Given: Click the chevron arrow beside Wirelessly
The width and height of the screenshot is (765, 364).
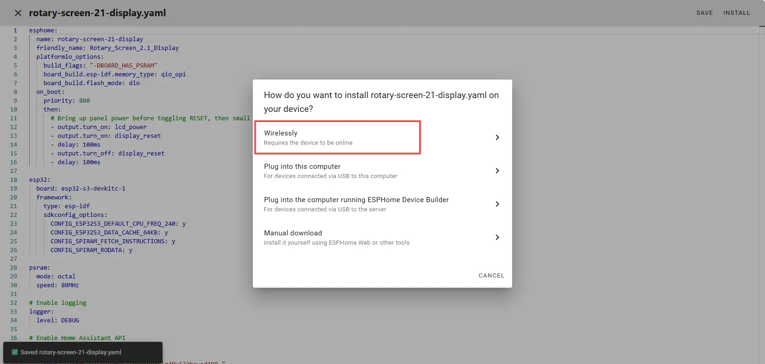Looking at the screenshot, I should pyautogui.click(x=497, y=137).
